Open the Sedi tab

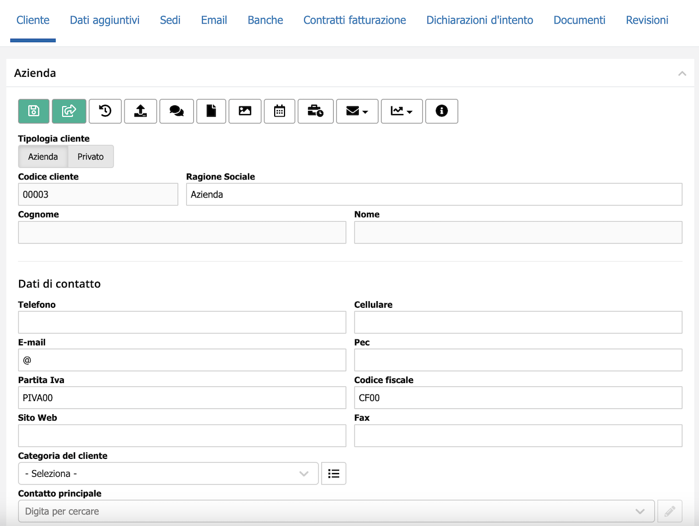170,20
